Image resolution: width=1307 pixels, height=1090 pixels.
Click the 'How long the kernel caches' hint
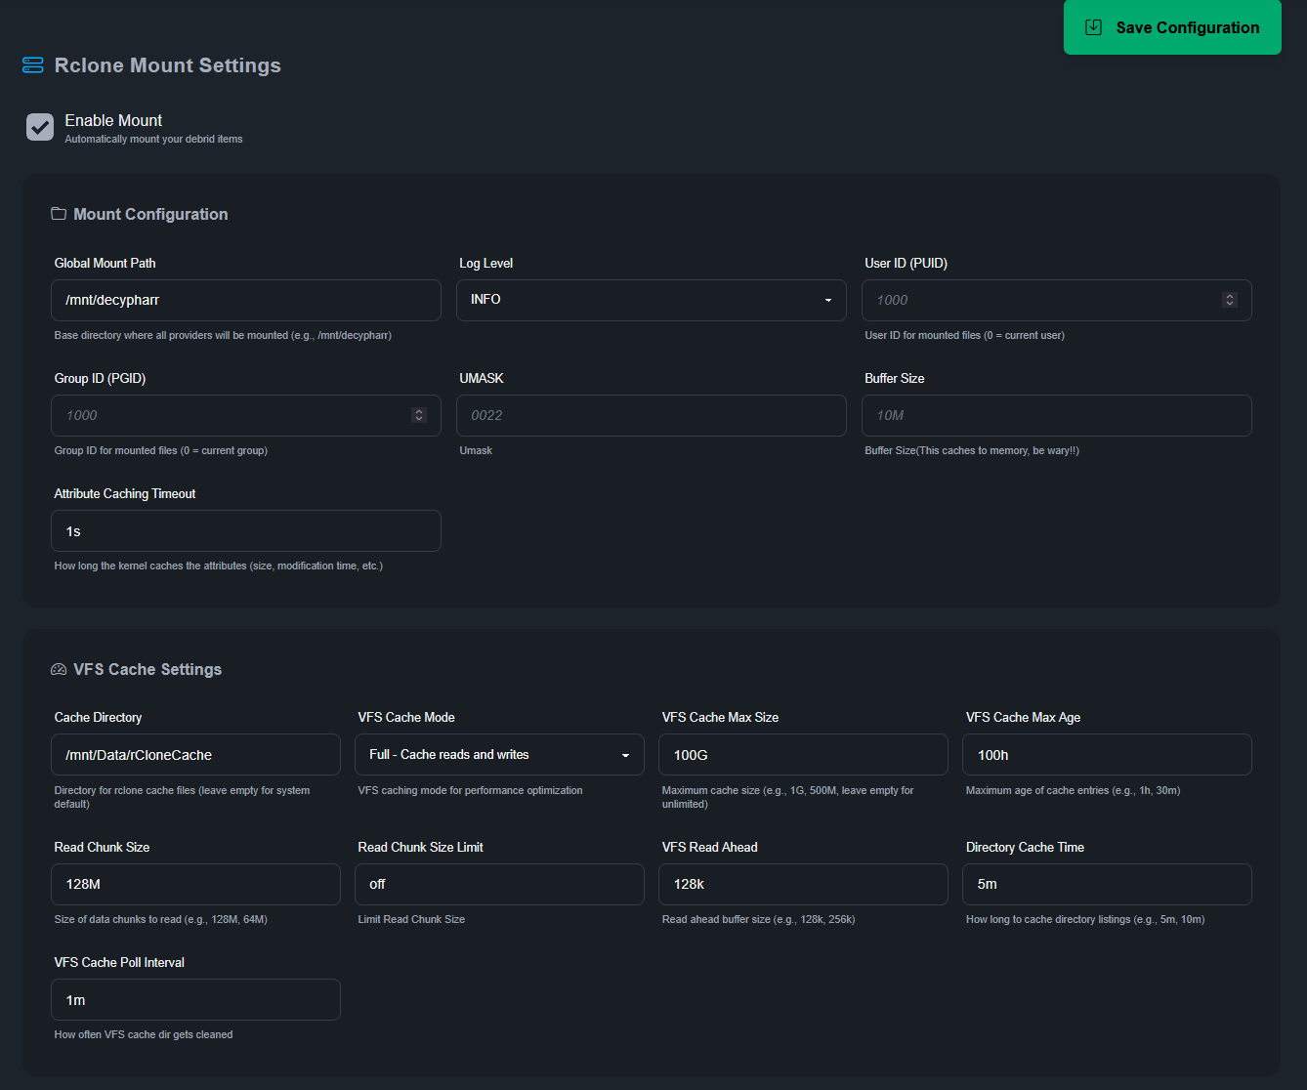pos(218,566)
